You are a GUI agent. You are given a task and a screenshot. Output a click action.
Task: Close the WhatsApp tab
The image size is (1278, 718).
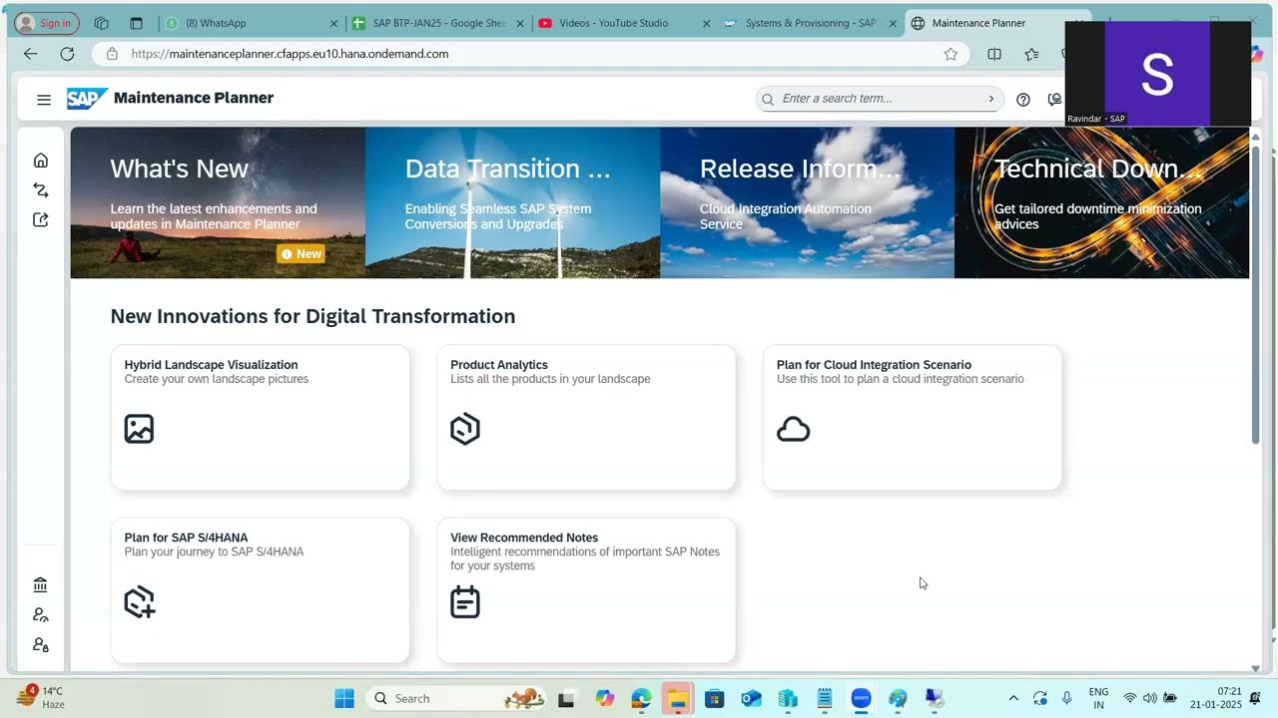pos(333,23)
